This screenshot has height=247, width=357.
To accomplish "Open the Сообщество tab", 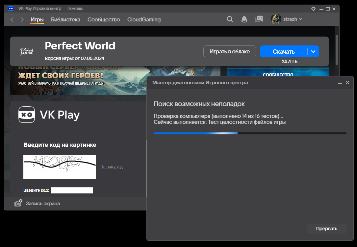I will pyautogui.click(x=104, y=19).
